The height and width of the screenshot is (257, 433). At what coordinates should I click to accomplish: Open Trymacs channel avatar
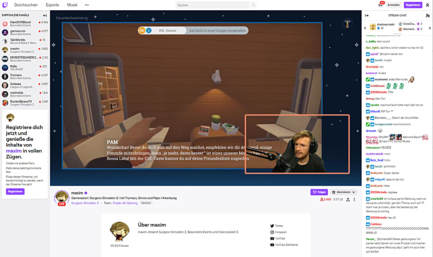click(x=5, y=76)
